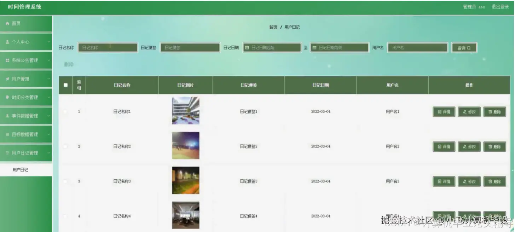Click the 日记便签3 cell
The image size is (515, 232).
coord(249,181)
